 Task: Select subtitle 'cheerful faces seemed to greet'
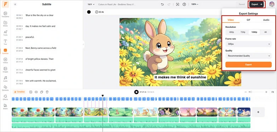(40, 70)
